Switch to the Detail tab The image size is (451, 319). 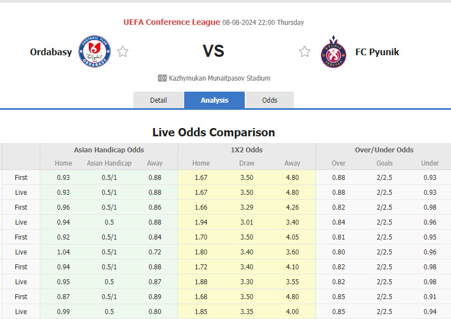click(158, 100)
